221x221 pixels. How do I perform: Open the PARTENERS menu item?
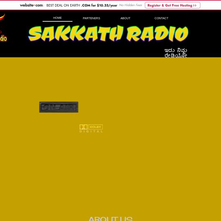(92, 18)
